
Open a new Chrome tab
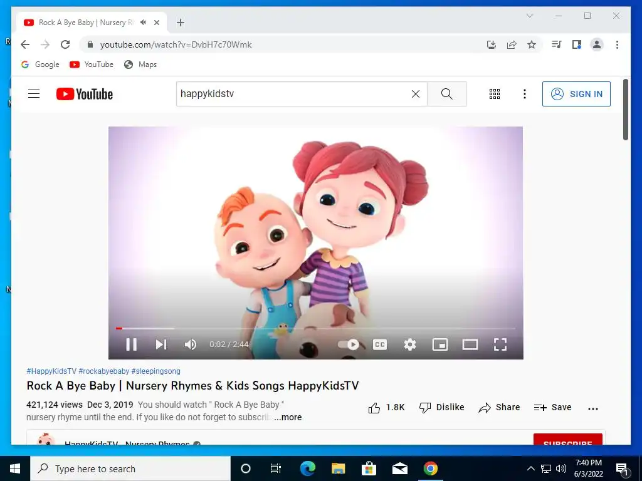click(181, 23)
